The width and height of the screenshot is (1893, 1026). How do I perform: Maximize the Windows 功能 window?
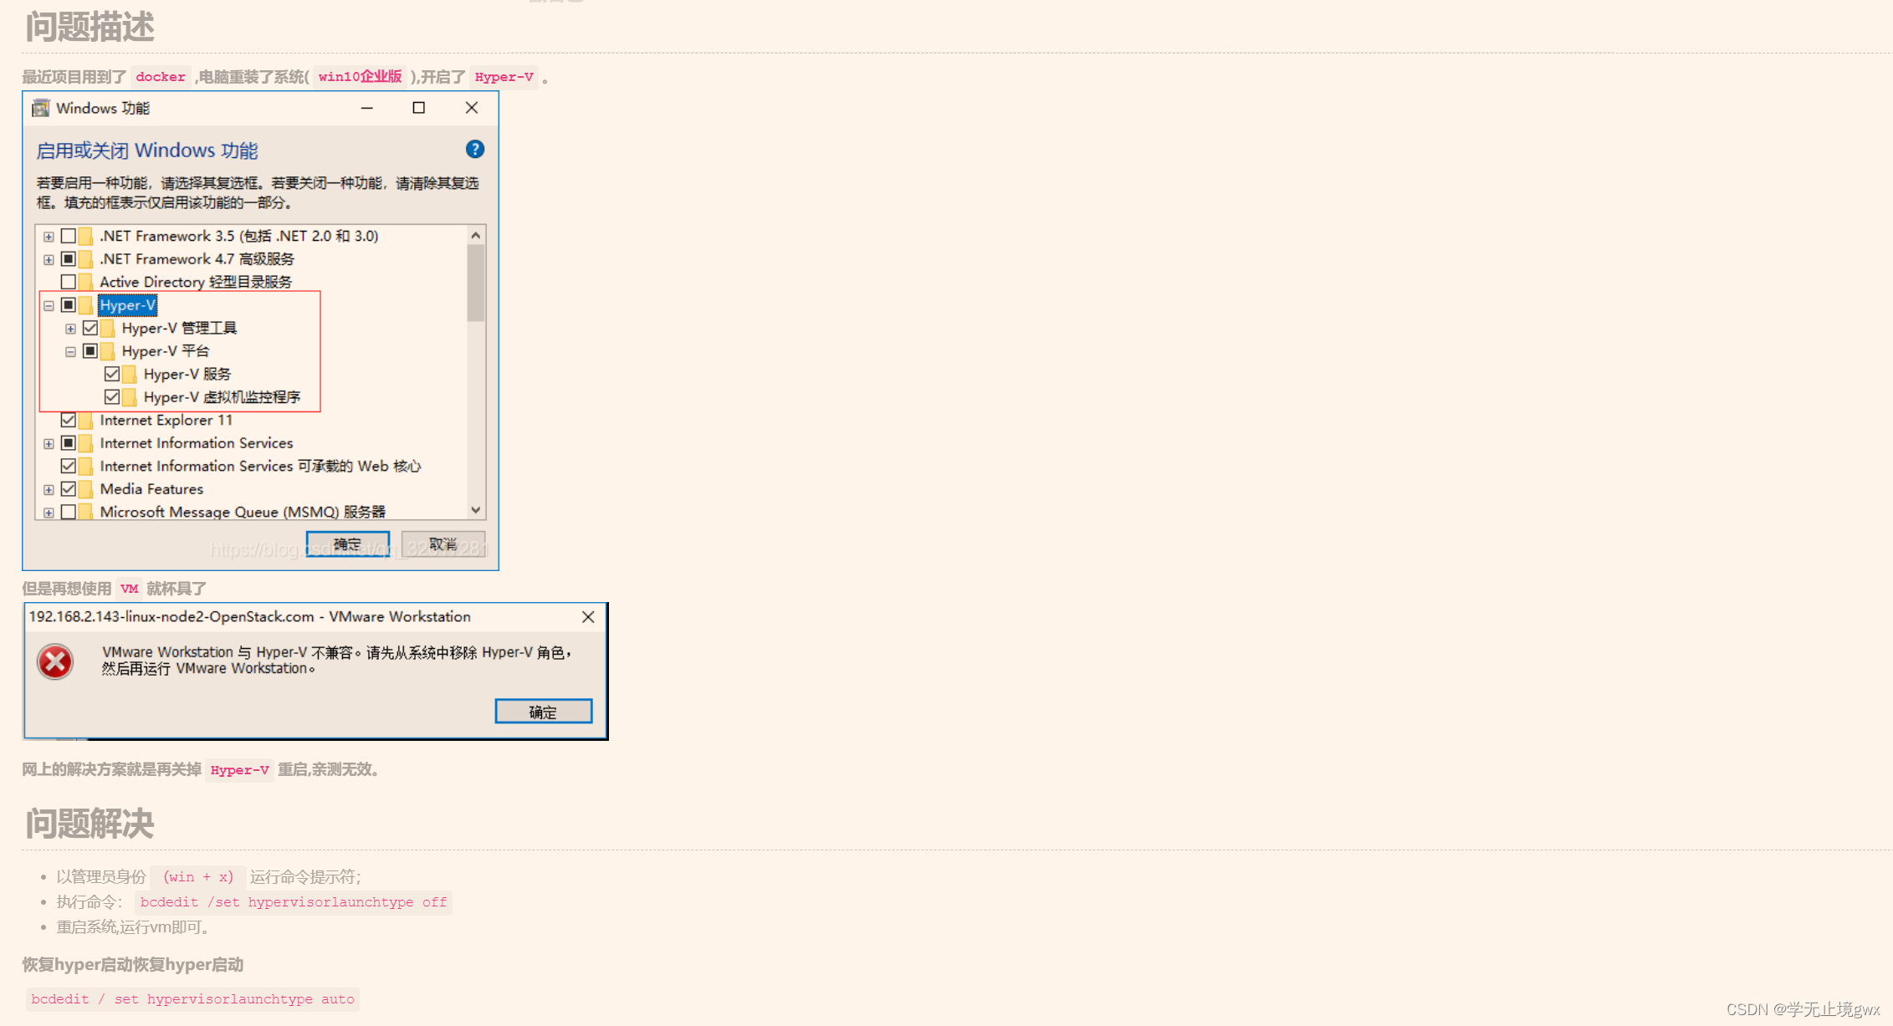pos(419,108)
